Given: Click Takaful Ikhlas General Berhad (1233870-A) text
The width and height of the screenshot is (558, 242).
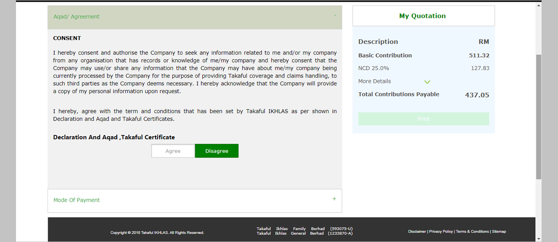Looking at the screenshot, I should click(x=304, y=233).
